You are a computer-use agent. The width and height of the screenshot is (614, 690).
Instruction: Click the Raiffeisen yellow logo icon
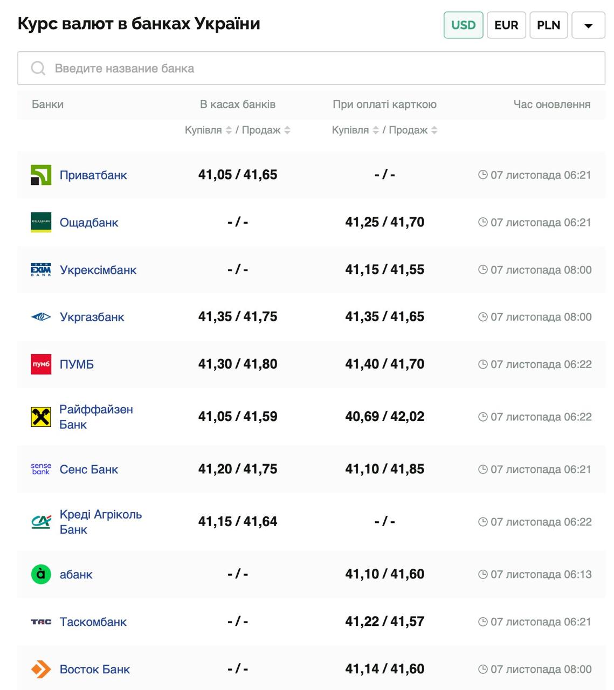(x=41, y=417)
